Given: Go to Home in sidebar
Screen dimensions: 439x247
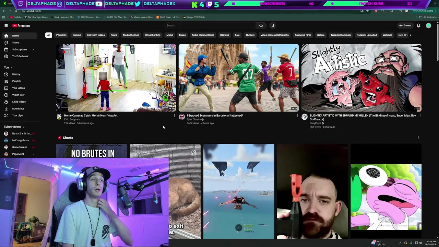Looking at the screenshot, I should point(19,36).
